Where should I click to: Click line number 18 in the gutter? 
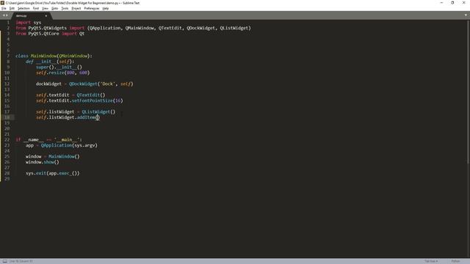click(7, 117)
